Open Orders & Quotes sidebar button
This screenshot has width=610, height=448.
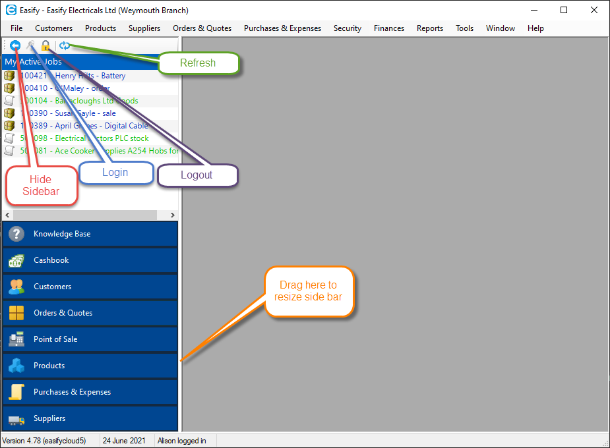pos(90,313)
